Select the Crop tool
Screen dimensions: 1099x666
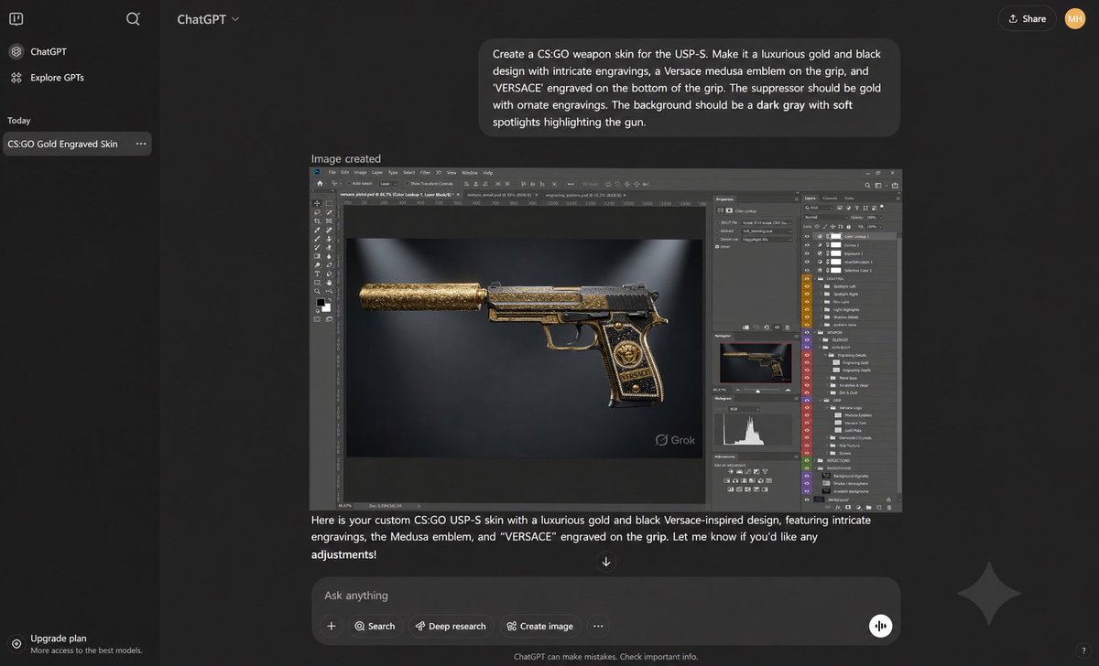(317, 221)
